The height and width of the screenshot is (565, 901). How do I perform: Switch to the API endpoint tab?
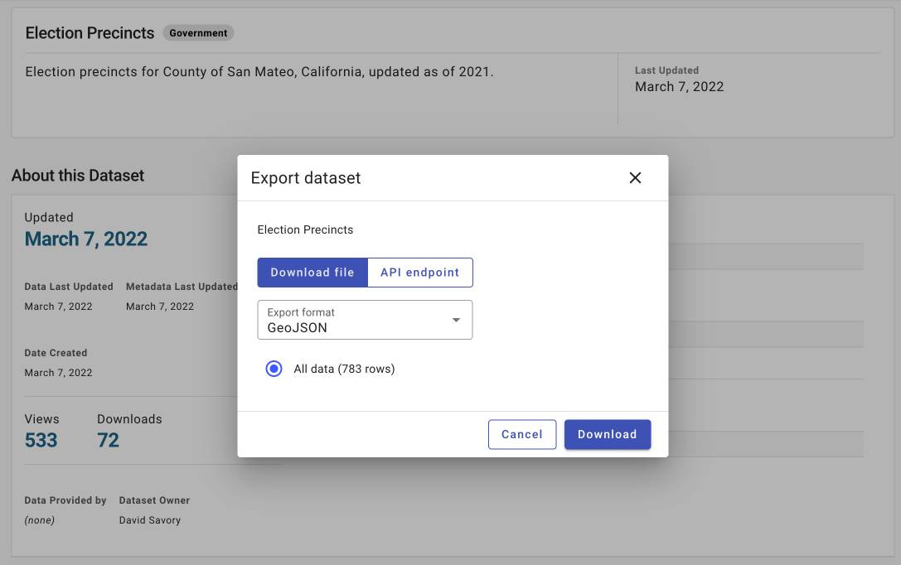point(420,273)
